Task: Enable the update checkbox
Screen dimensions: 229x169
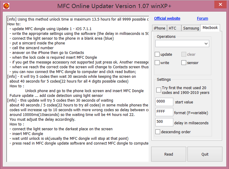Action: 157,54
